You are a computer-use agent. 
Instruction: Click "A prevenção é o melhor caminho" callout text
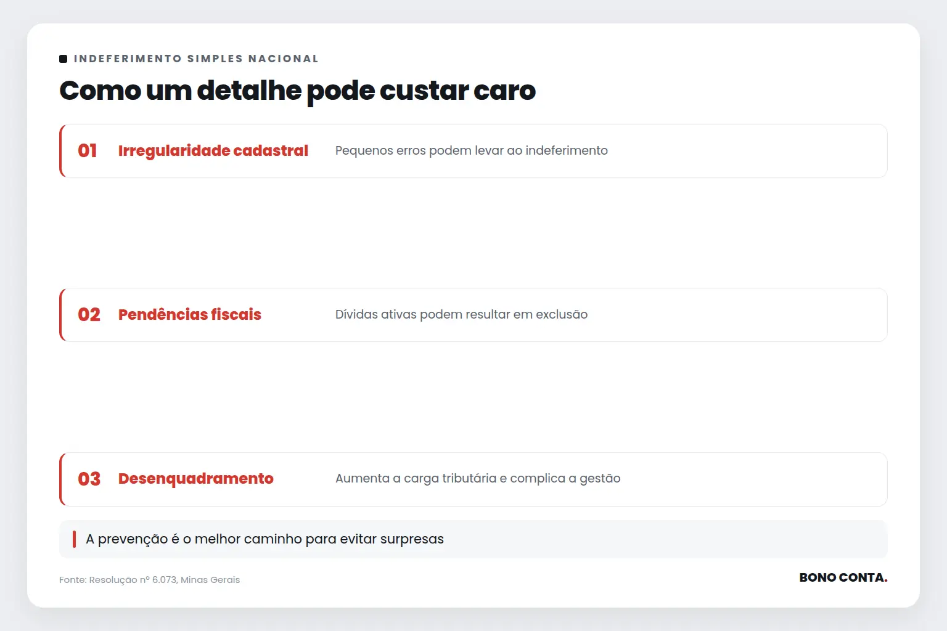click(x=264, y=539)
